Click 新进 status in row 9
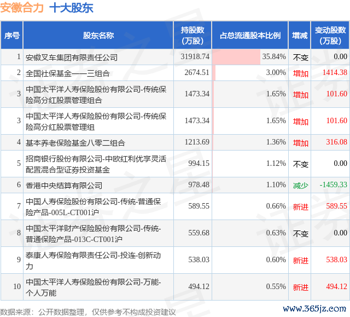The width and height of the screenshot is (350, 317). [300, 260]
